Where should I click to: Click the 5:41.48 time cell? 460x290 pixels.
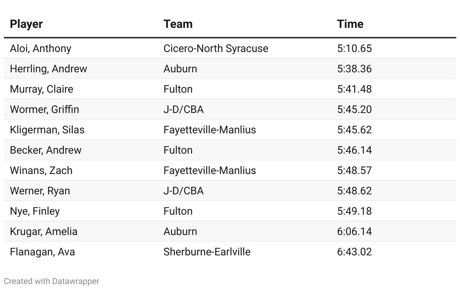[x=354, y=89]
